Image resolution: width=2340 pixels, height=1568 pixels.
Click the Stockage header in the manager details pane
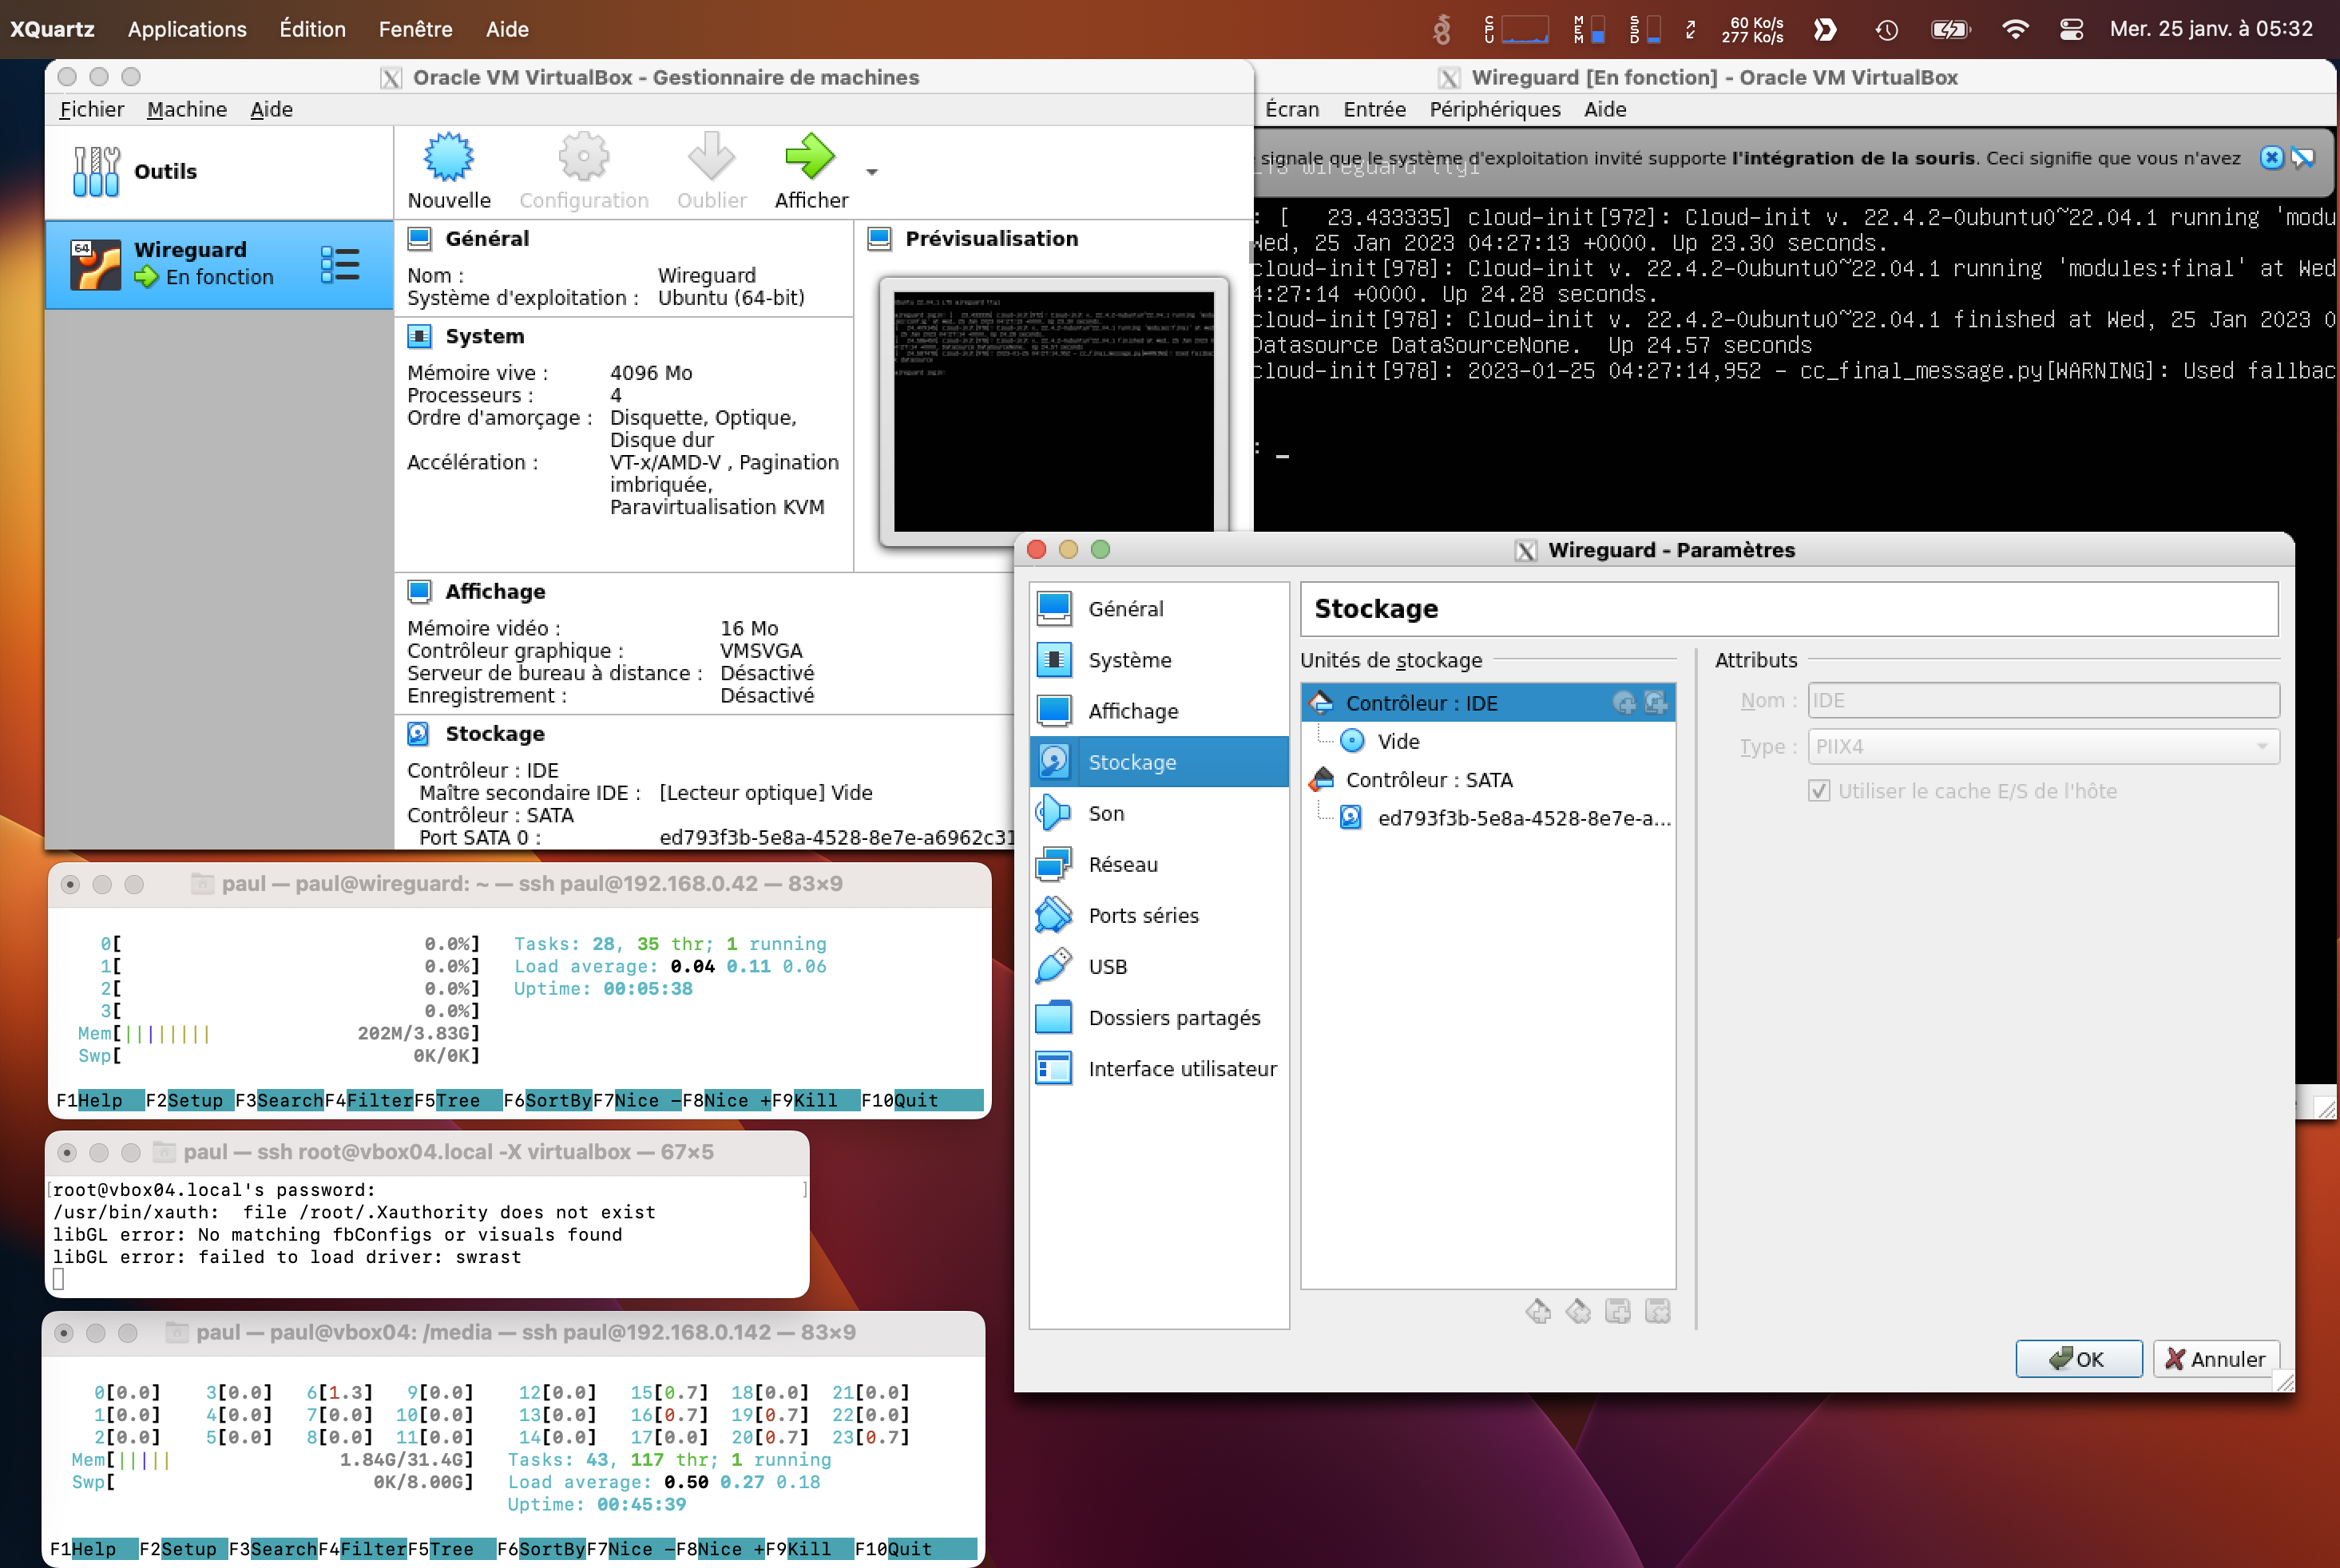click(x=494, y=733)
